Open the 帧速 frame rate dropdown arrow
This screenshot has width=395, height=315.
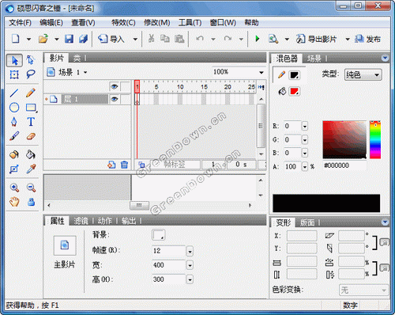(x=190, y=252)
